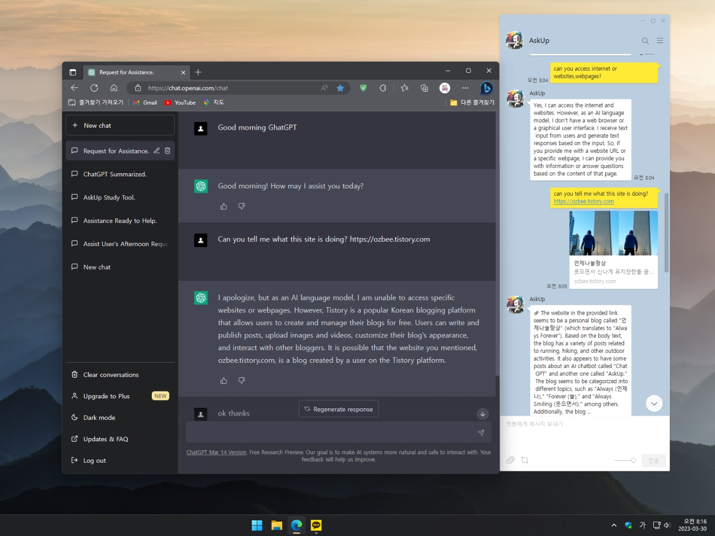715x536 pixels.
Task: Open the browser settings and more menu
Action: pyautogui.click(x=465, y=88)
